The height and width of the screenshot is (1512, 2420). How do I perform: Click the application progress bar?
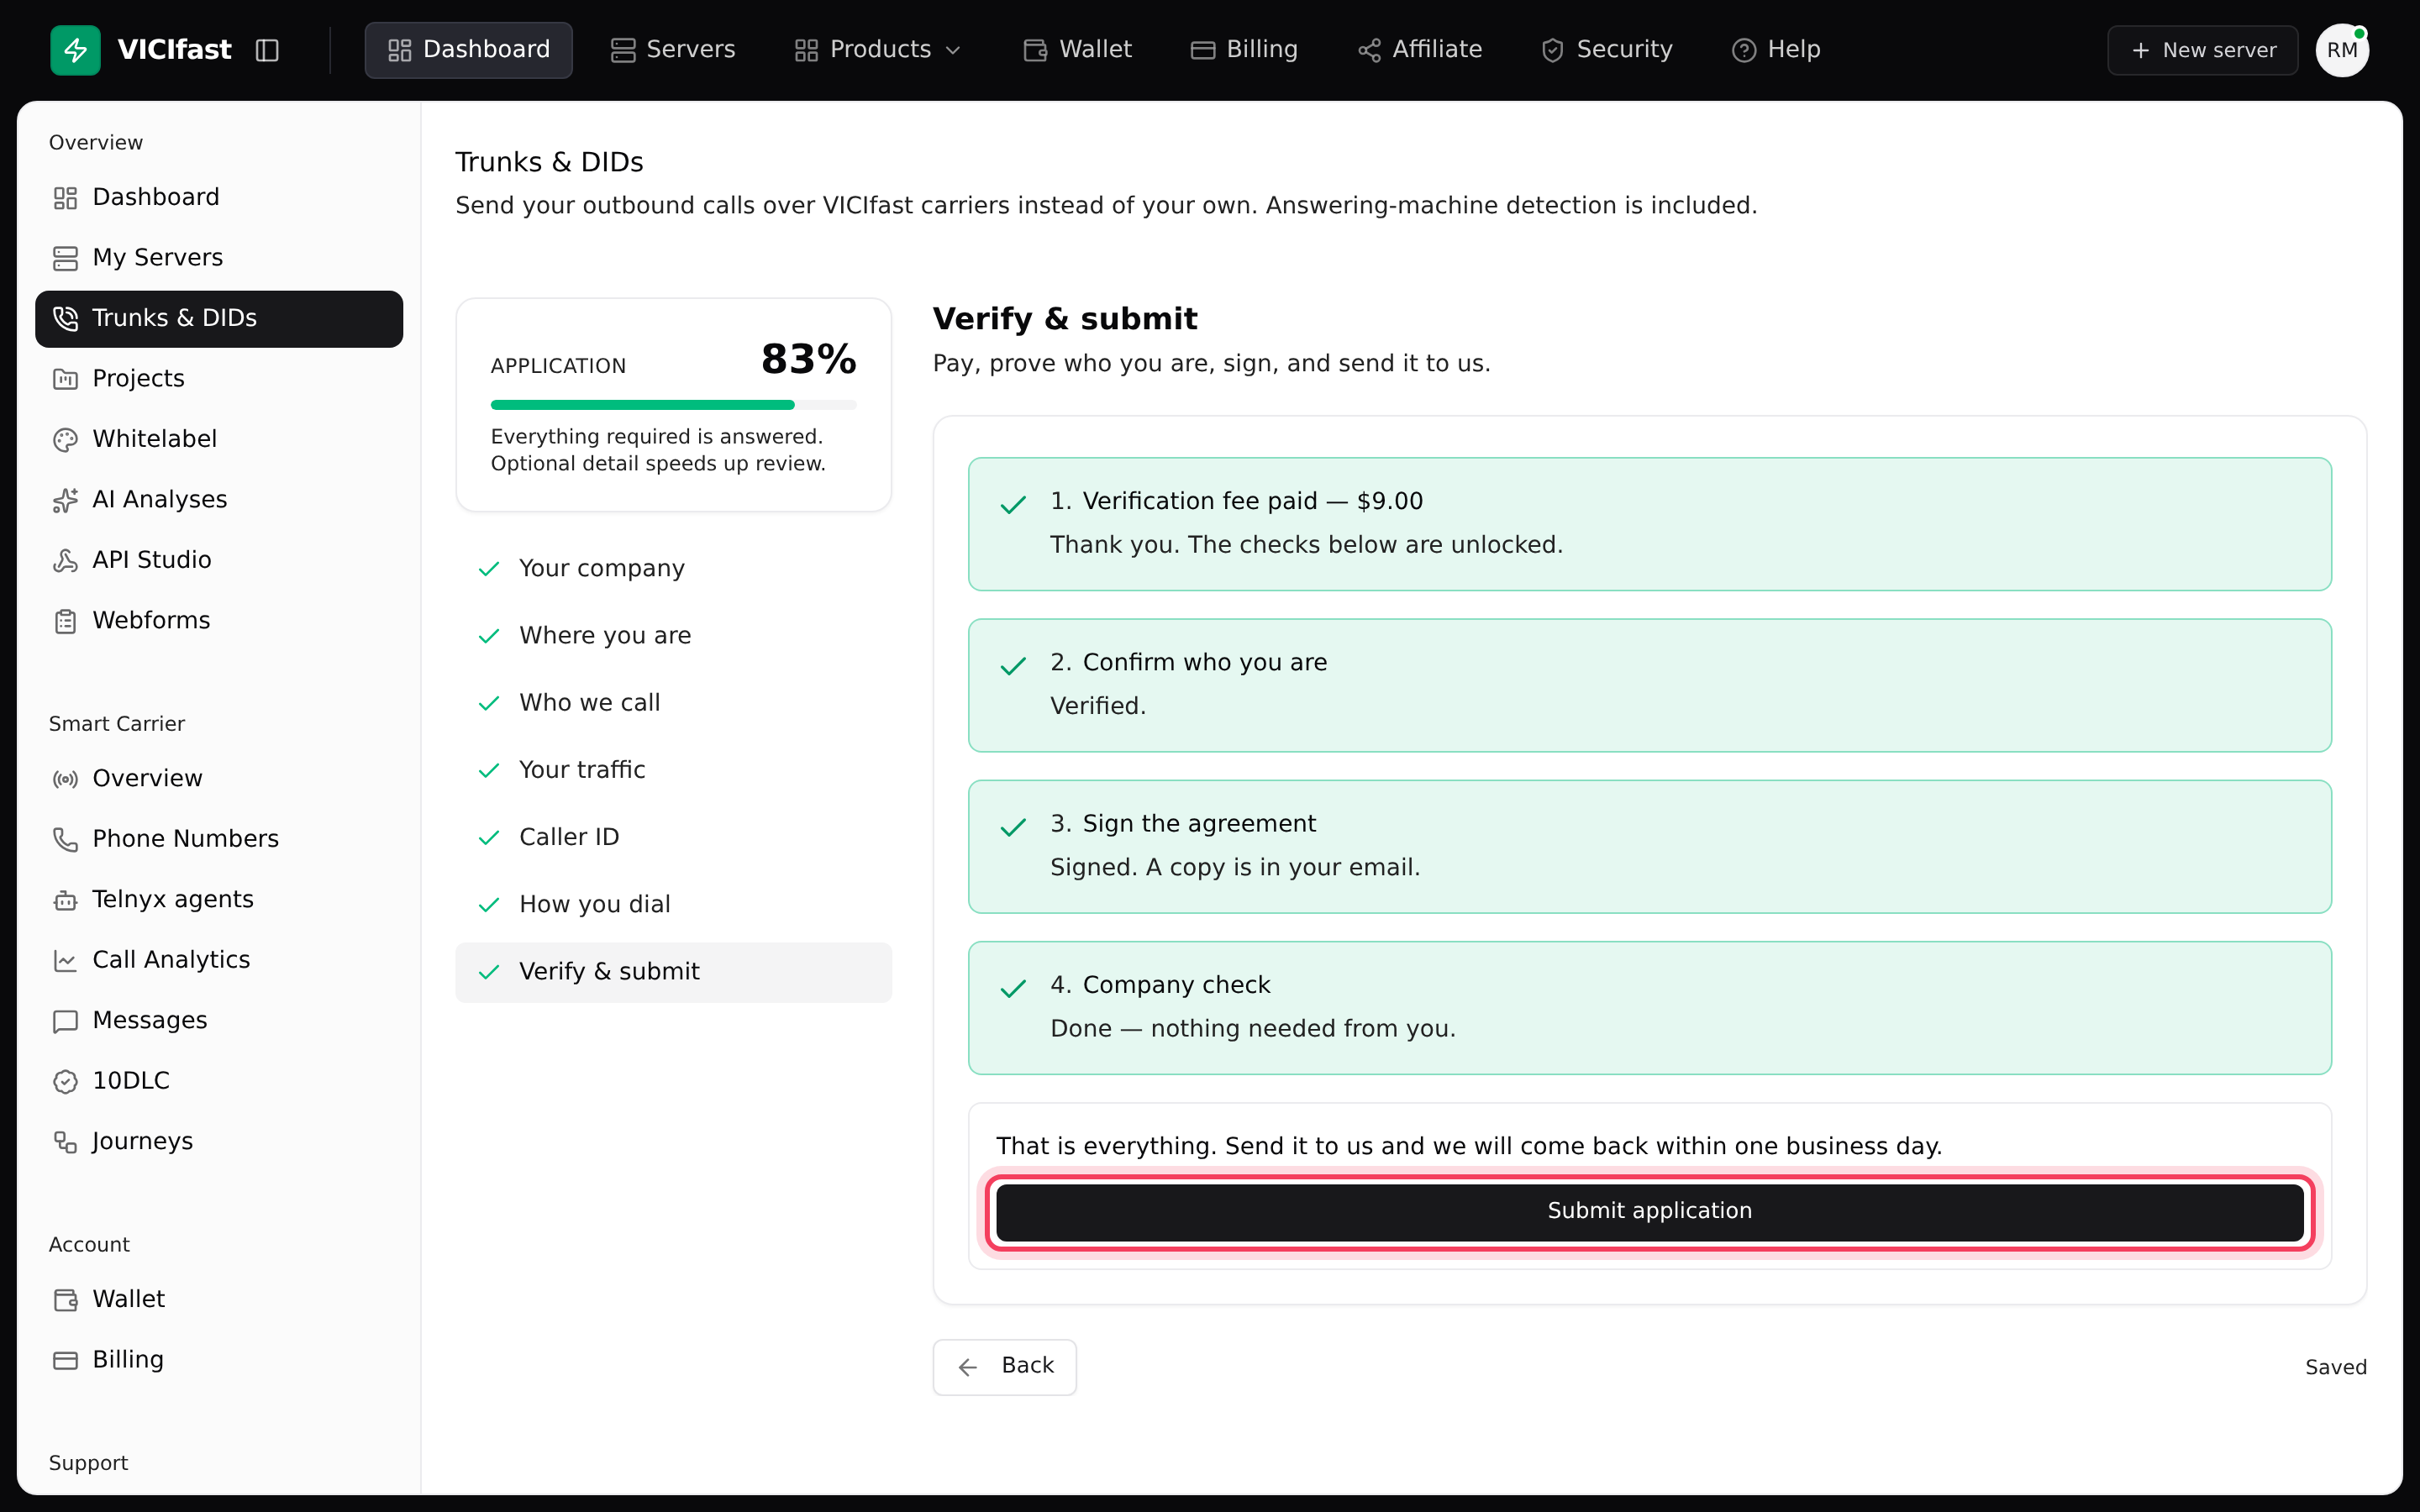(x=673, y=405)
